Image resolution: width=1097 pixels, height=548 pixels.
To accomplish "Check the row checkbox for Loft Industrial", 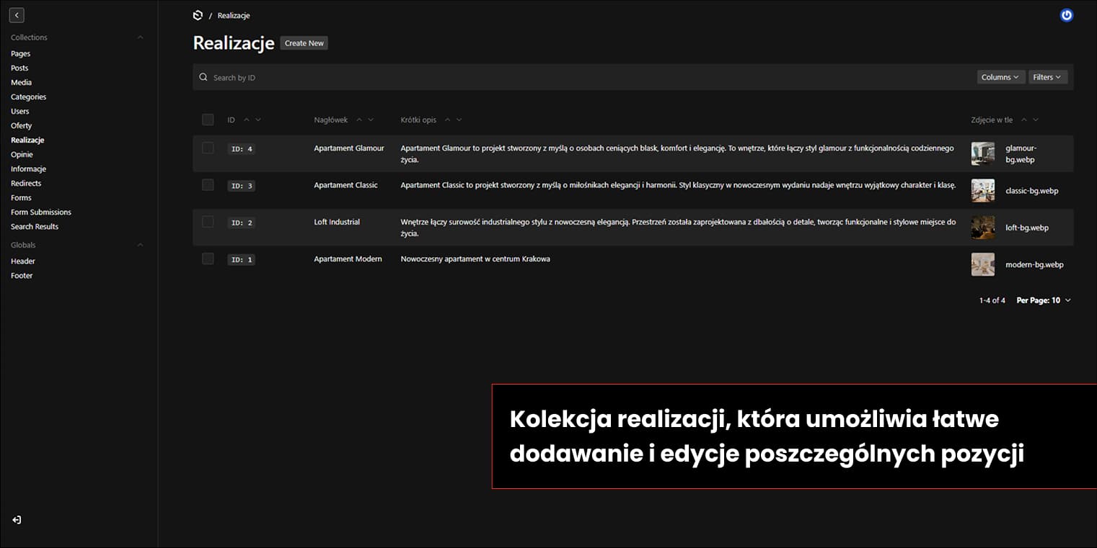I will coord(208,222).
